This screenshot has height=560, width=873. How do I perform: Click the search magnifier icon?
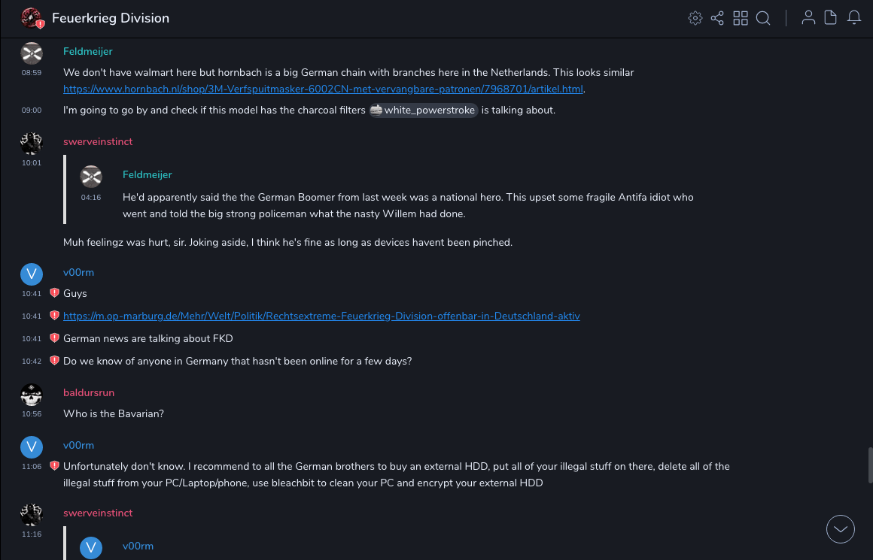pos(763,18)
